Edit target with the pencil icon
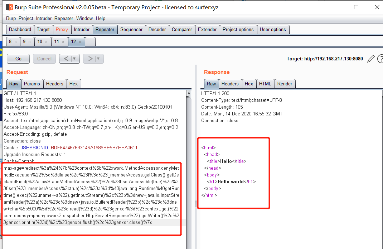Viewport: 383px width, 249px height. 371,59
